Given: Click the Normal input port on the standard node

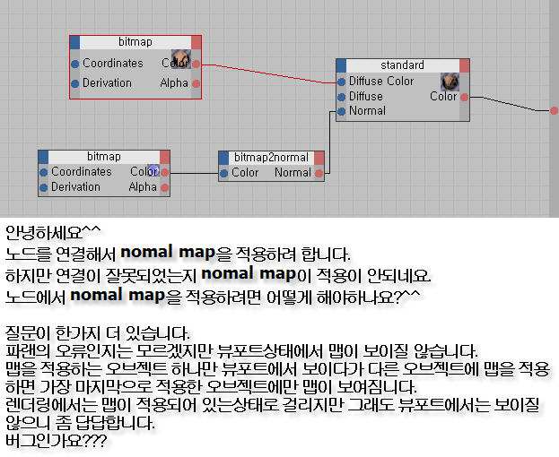Looking at the screenshot, I should pos(342,111).
